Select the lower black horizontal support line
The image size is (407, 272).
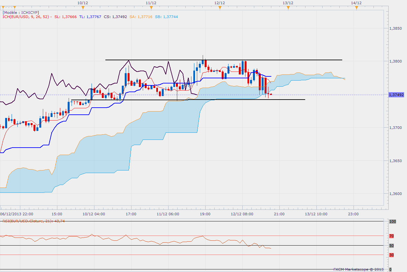[188, 100]
